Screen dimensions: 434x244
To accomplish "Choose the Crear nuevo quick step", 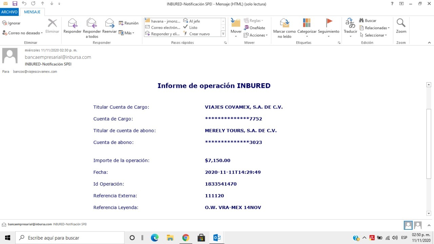I will tap(196, 34).
